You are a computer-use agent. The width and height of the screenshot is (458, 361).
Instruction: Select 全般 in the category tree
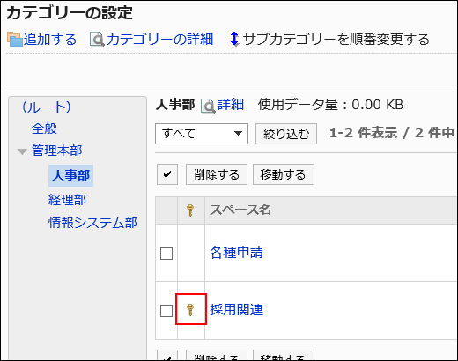(x=44, y=129)
